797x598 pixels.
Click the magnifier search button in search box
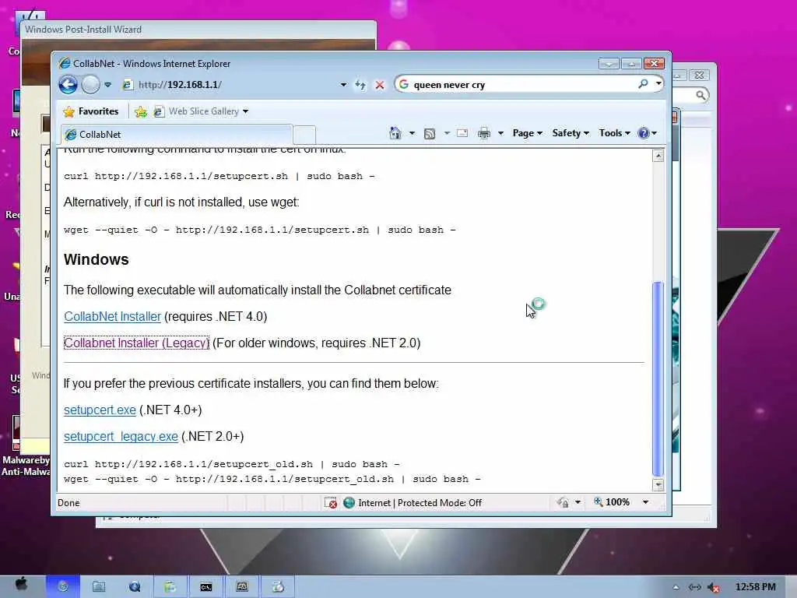click(x=643, y=84)
